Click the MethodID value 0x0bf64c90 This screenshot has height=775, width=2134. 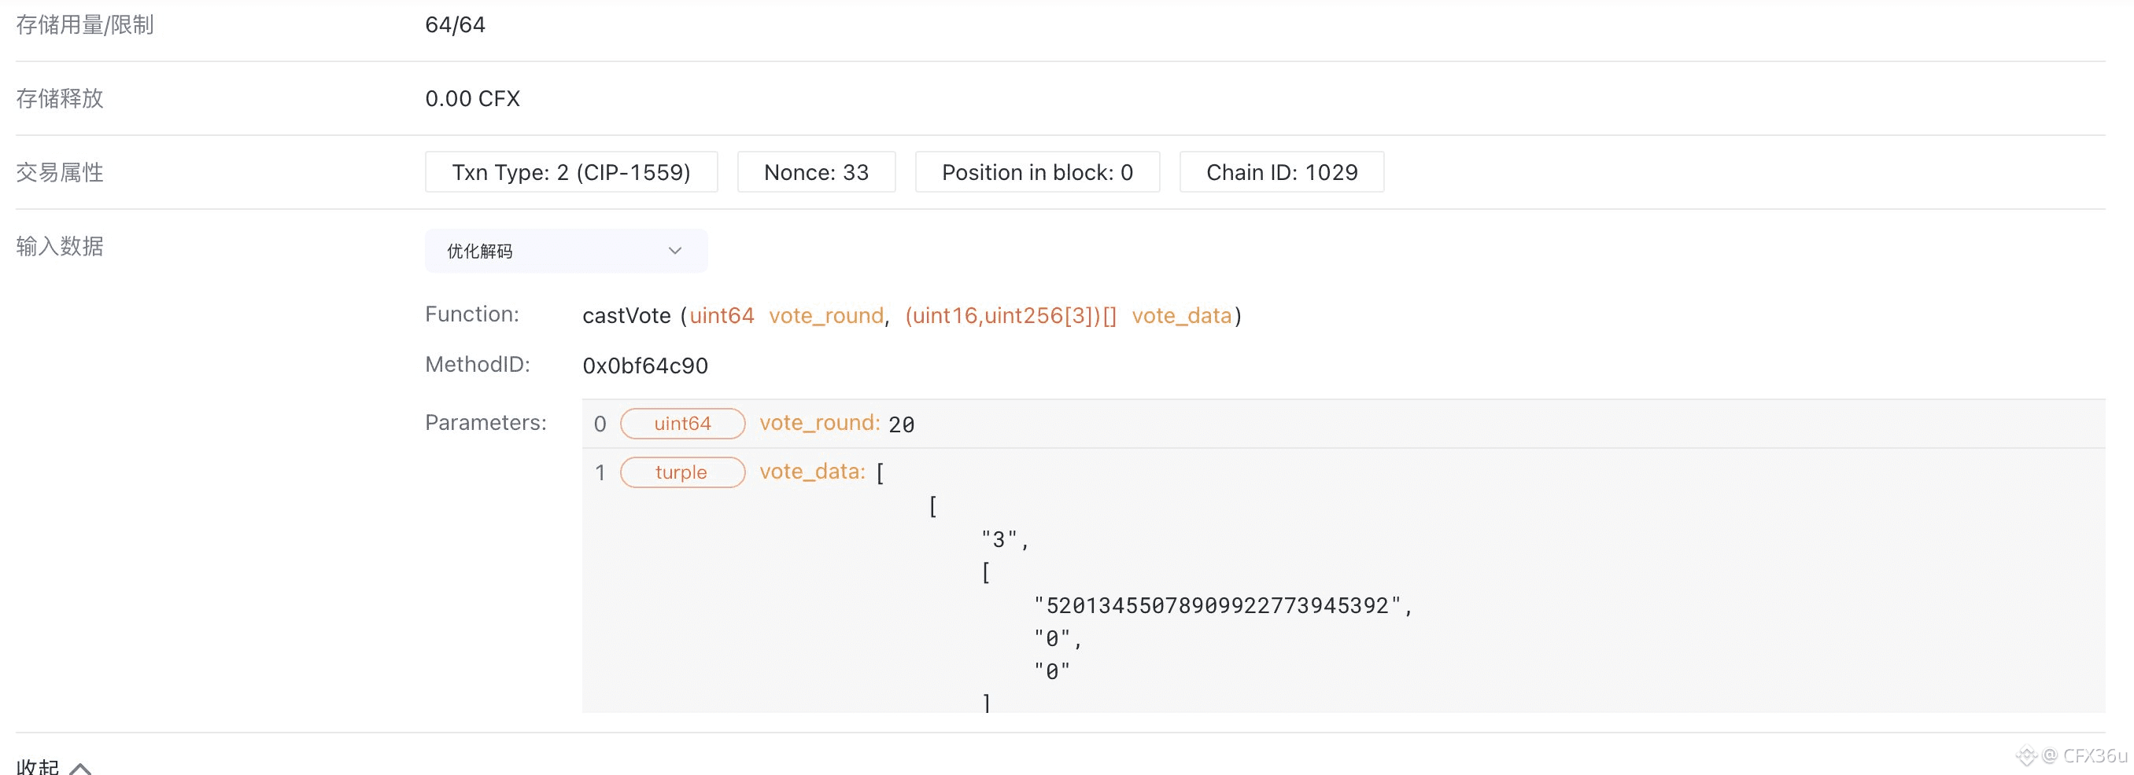644,365
